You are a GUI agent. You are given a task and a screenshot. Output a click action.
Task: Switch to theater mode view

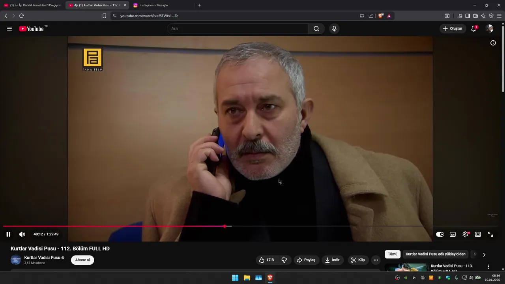click(478, 234)
